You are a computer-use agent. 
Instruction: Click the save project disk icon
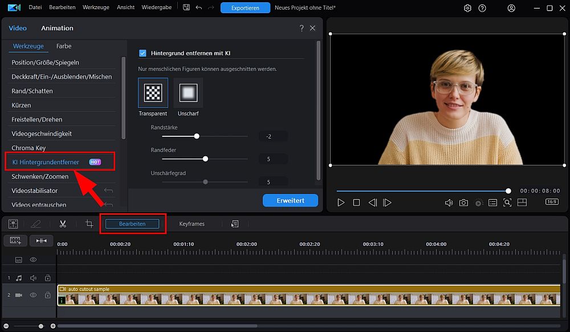click(x=186, y=8)
